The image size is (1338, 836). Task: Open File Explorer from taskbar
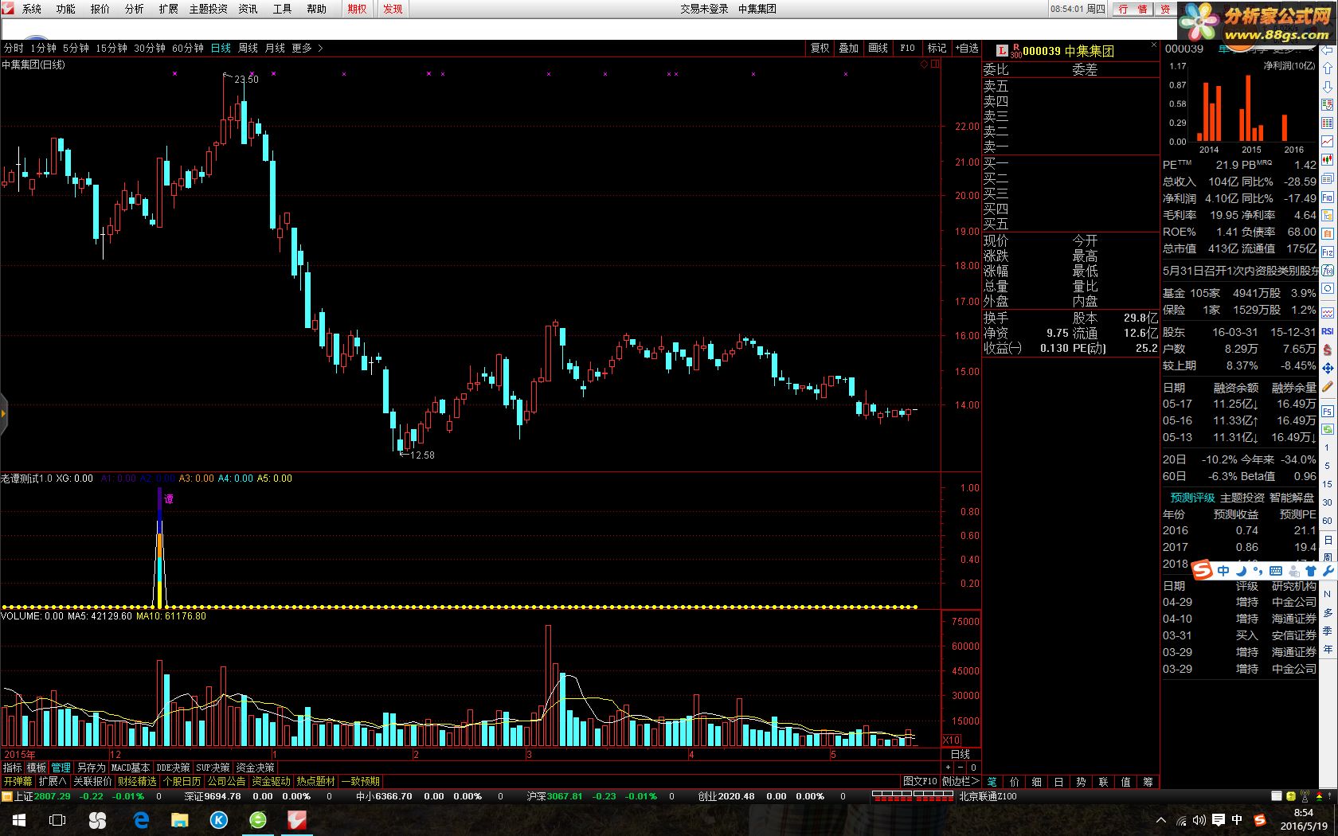tap(180, 820)
